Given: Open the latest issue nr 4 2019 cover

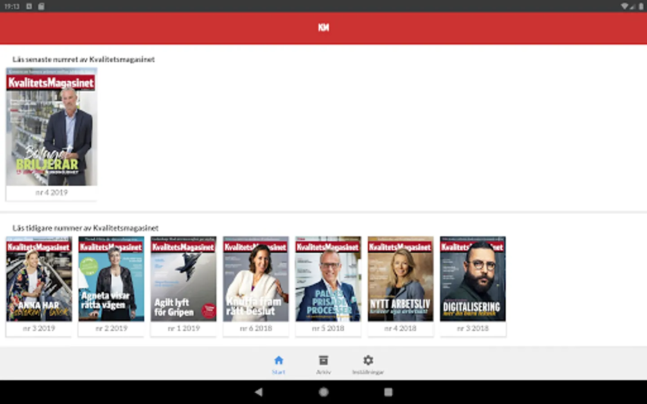Looking at the screenshot, I should point(52,127).
